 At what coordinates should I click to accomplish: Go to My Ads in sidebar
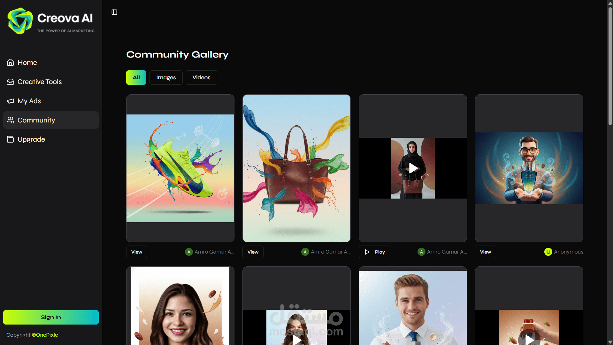point(51,101)
